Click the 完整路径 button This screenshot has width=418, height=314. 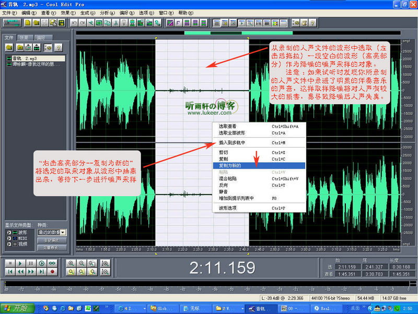pyautogui.click(x=52, y=248)
